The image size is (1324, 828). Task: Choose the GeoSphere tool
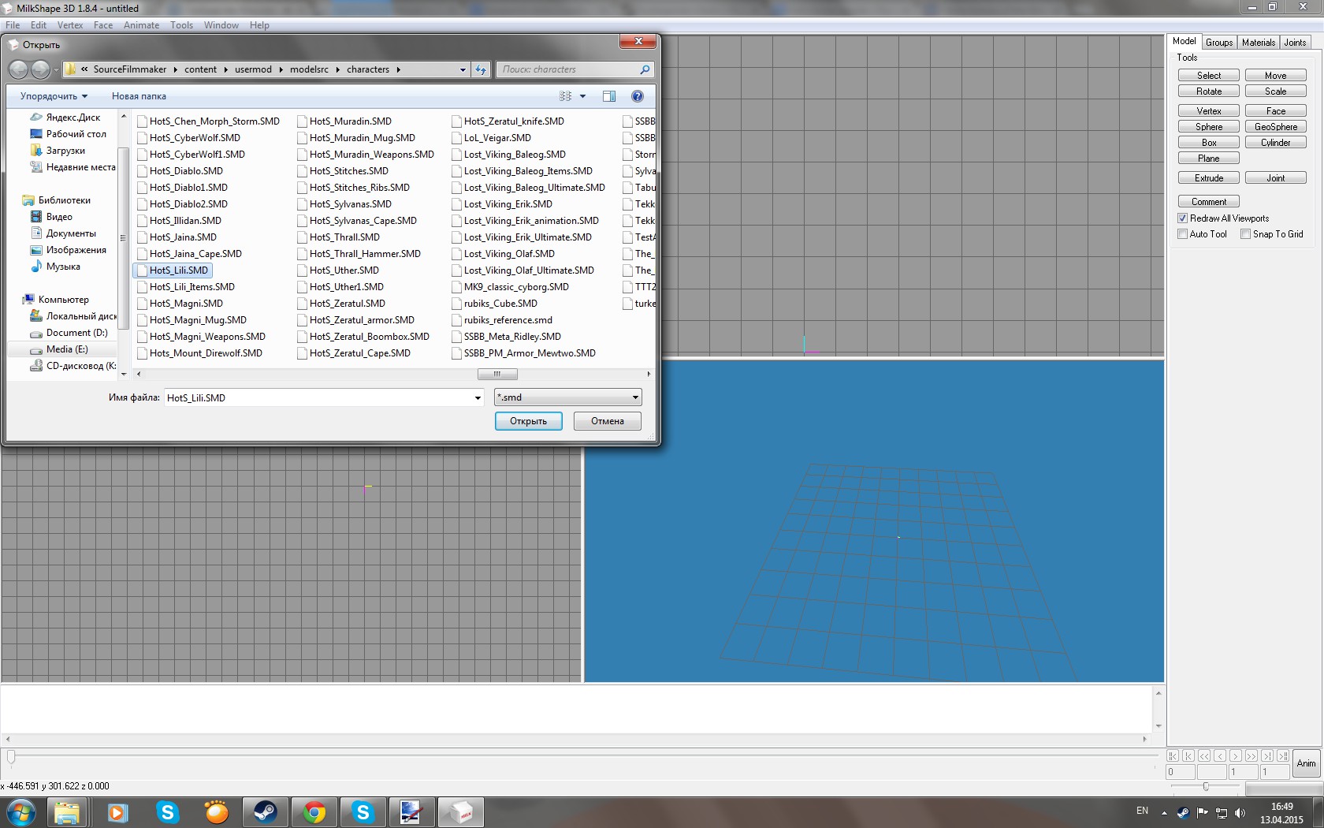click(x=1276, y=127)
